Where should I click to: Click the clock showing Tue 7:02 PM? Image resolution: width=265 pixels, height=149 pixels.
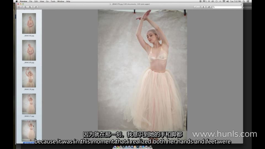(235, 1)
